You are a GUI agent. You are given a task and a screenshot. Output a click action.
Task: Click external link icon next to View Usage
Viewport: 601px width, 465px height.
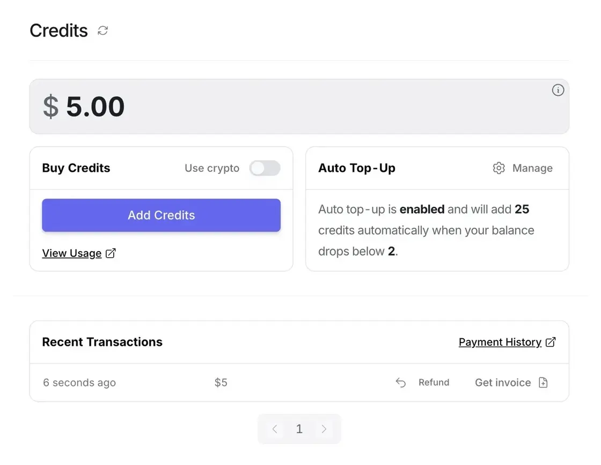point(111,253)
